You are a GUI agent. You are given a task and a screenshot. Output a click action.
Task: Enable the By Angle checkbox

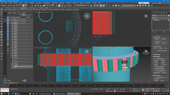[x=155, y=41]
